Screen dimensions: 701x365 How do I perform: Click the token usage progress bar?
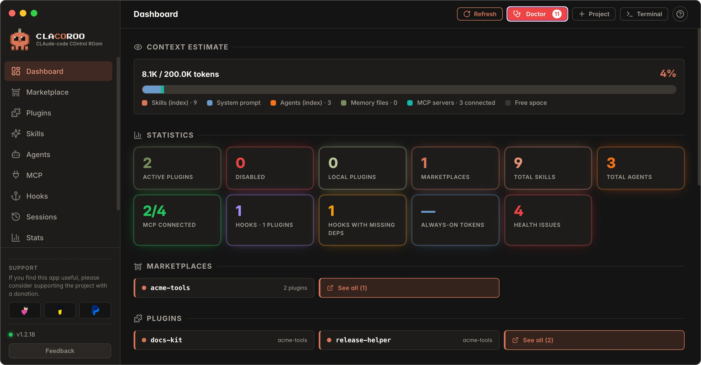pos(409,89)
